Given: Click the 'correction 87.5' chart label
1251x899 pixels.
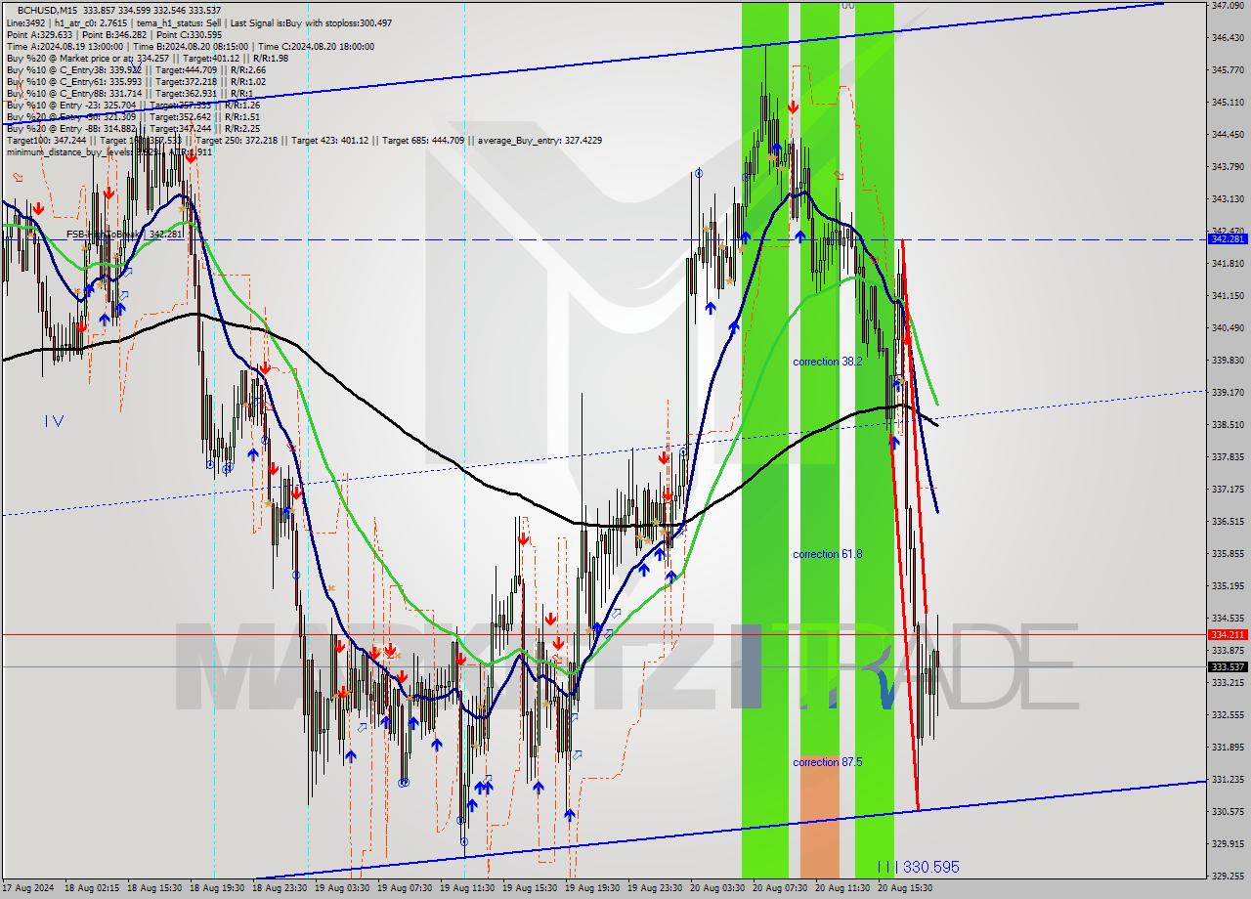Looking at the screenshot, I should 828,762.
